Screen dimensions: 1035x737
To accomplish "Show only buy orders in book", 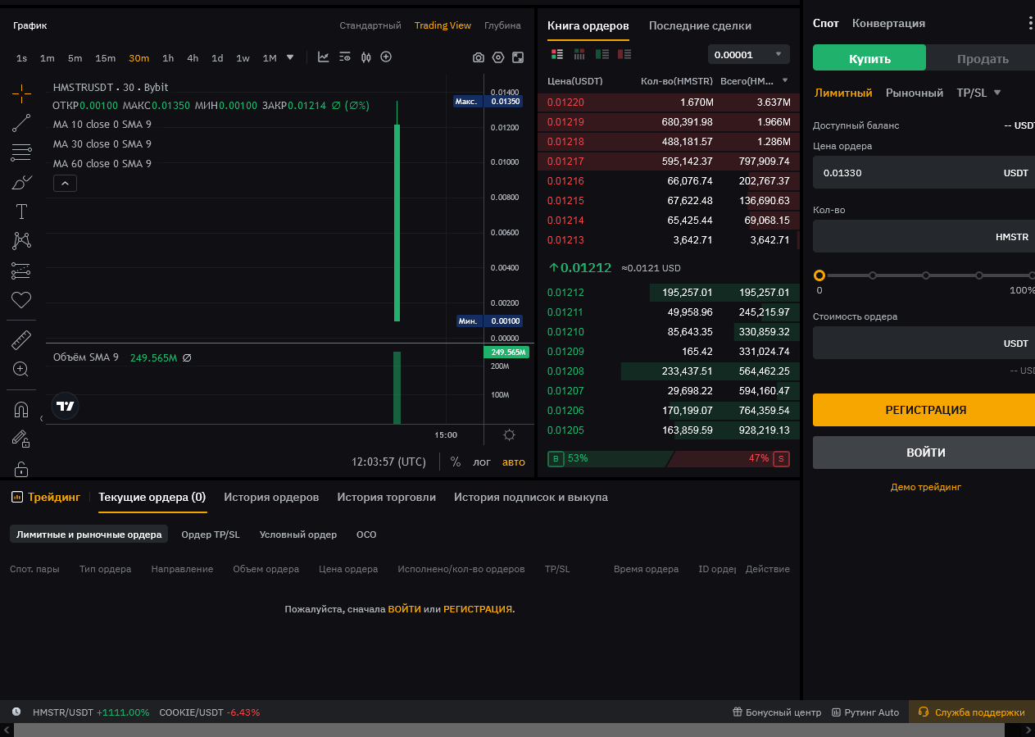I will (x=602, y=54).
